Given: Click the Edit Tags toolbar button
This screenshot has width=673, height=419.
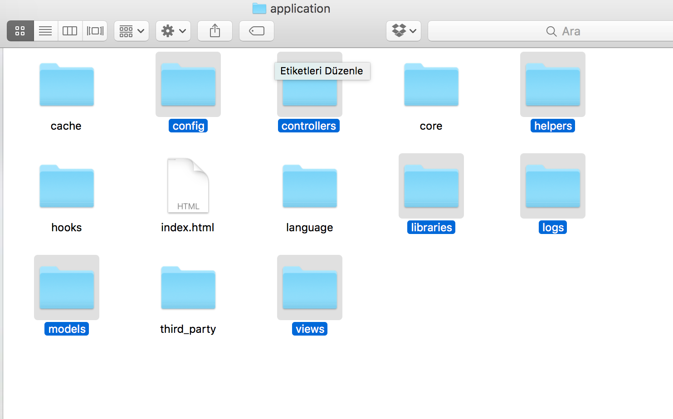Looking at the screenshot, I should [x=257, y=31].
